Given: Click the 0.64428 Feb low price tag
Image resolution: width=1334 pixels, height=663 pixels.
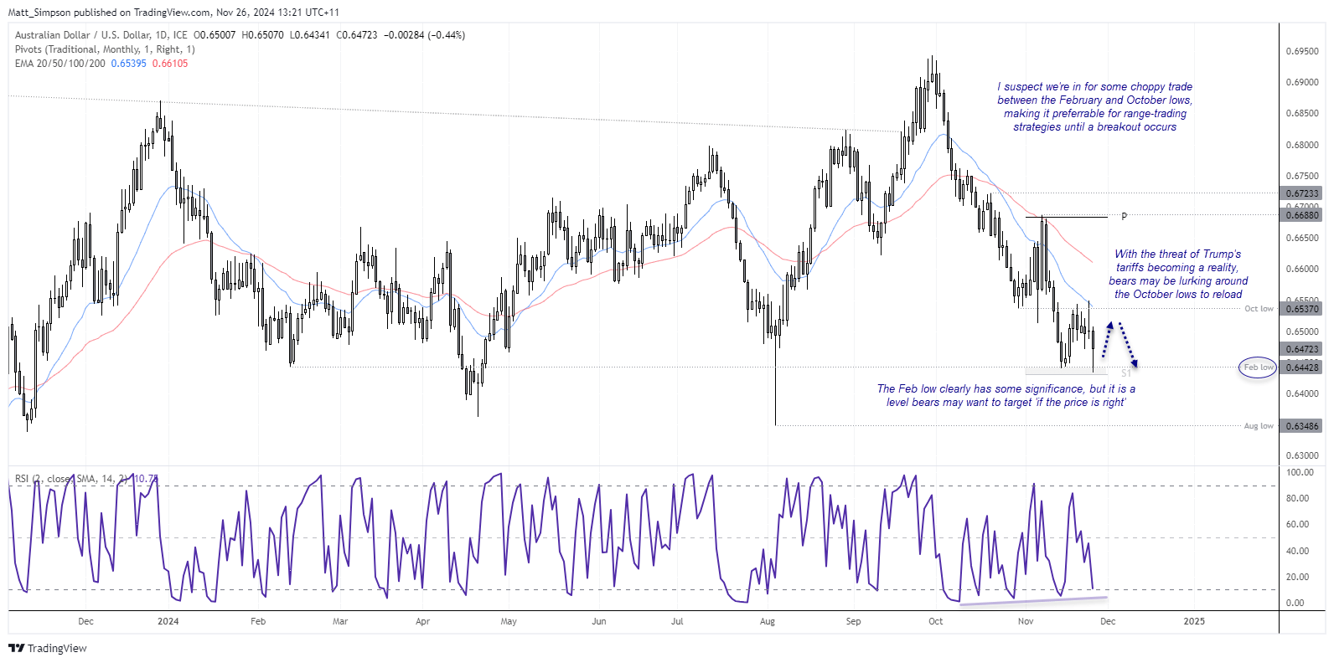Looking at the screenshot, I should tap(1302, 367).
